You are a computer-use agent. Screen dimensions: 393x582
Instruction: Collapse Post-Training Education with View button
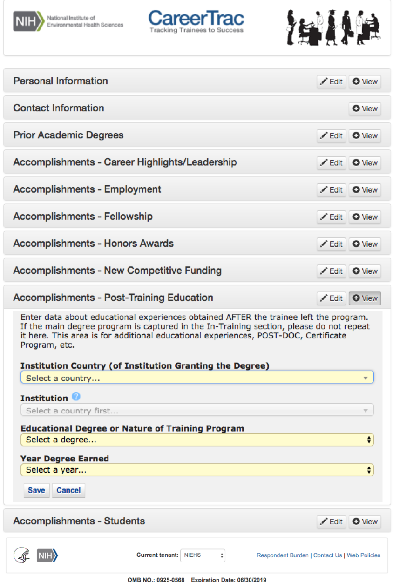click(365, 298)
